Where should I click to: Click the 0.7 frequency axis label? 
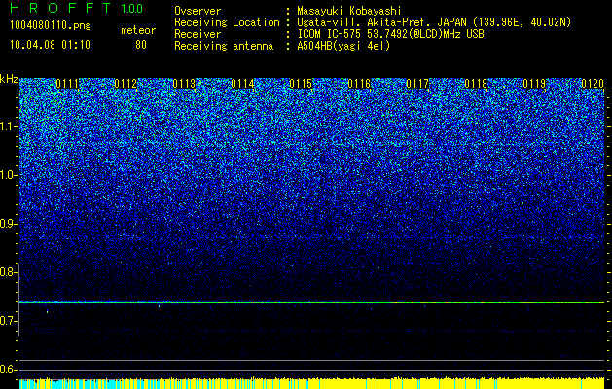click(x=9, y=321)
